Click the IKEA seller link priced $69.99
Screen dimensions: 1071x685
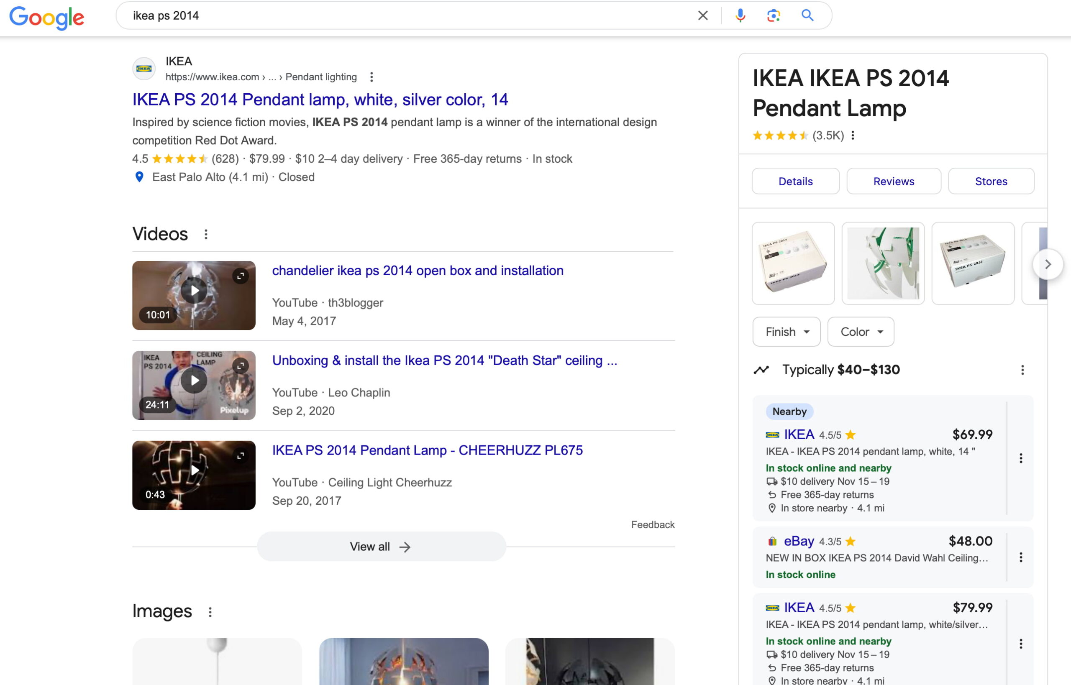coord(799,435)
